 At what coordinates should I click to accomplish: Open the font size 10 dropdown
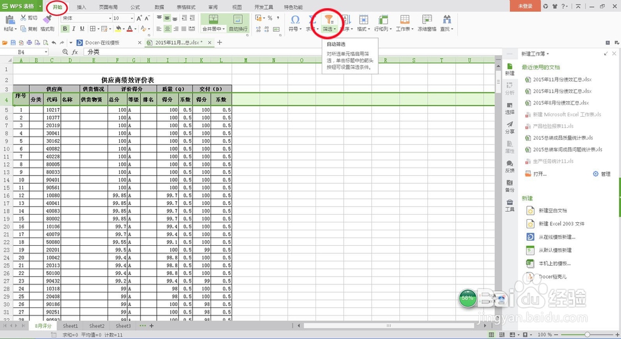click(132, 18)
